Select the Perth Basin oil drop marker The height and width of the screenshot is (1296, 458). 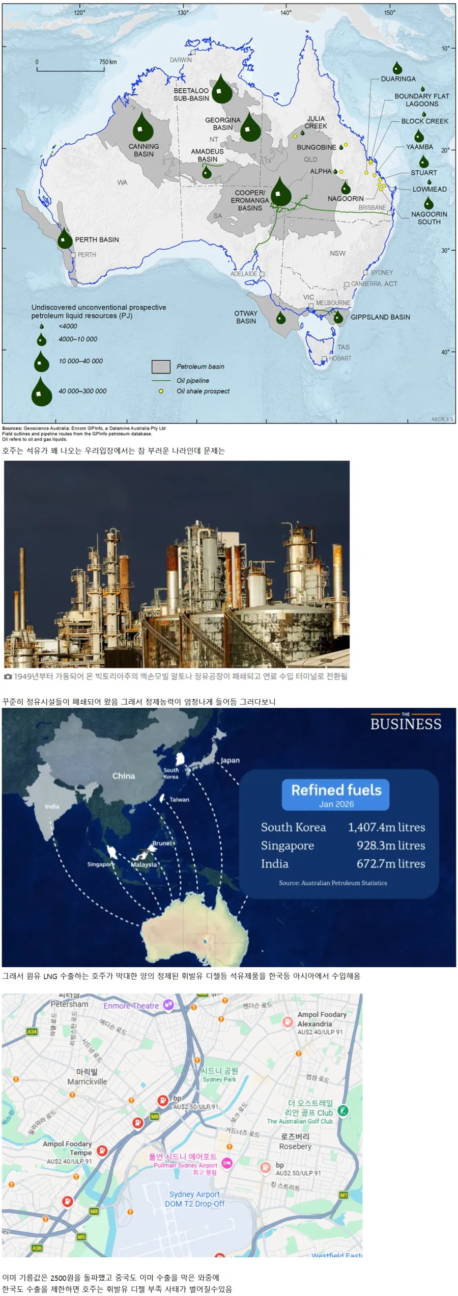coord(65,239)
